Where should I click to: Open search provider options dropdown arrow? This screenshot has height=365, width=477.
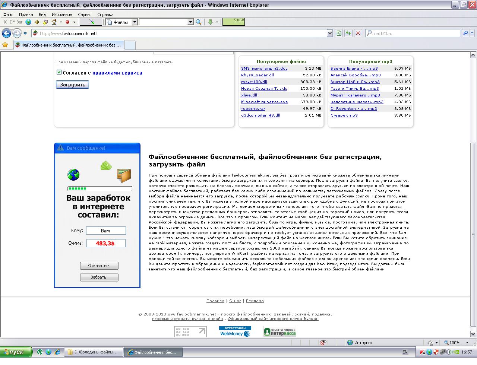[472, 33]
